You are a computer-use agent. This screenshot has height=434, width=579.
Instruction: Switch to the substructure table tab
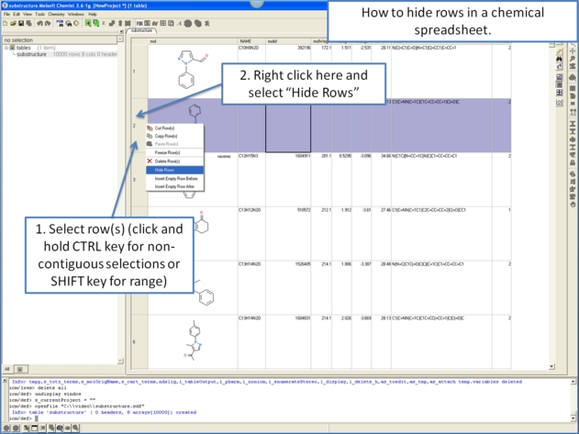coord(141,30)
